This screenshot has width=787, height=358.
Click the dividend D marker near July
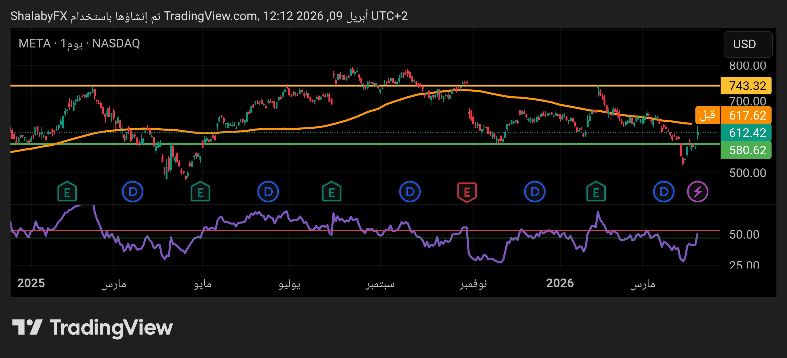pyautogui.click(x=268, y=192)
